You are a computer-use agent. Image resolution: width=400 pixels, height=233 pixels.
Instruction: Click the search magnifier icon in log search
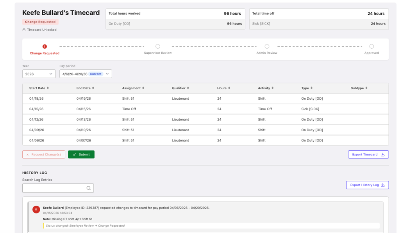pyautogui.click(x=89, y=188)
